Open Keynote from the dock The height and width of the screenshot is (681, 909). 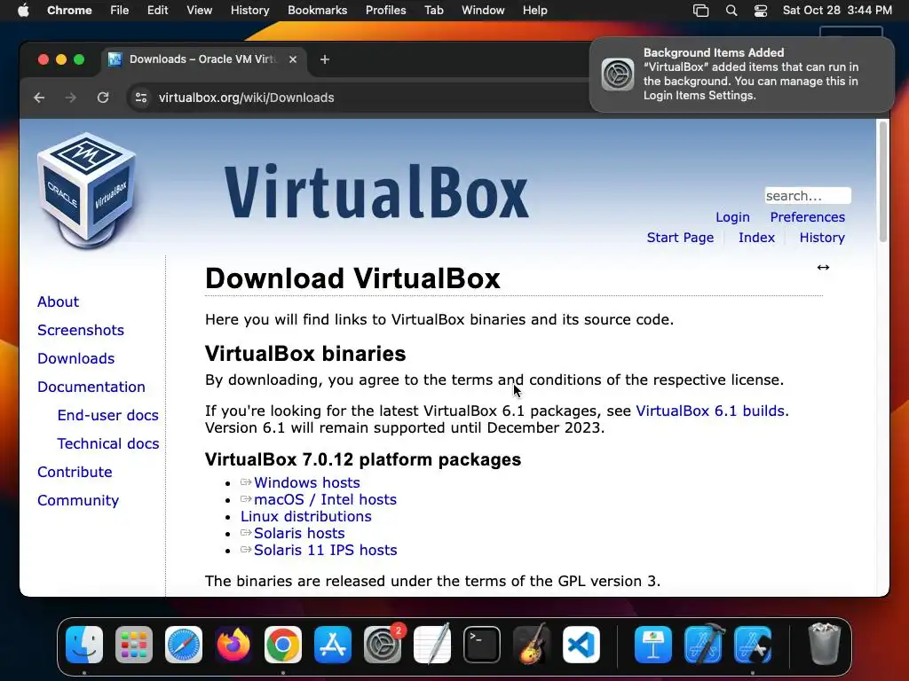[x=653, y=645]
